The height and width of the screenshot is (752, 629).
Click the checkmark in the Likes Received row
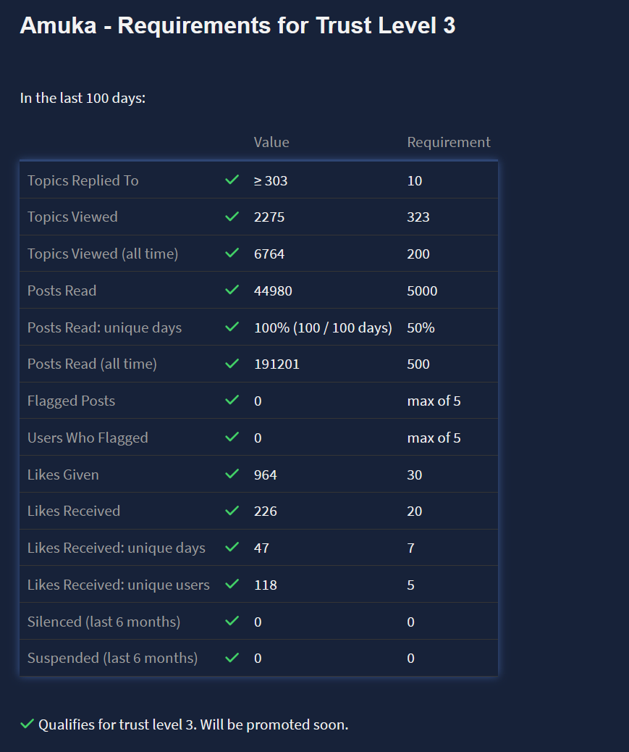[232, 511]
